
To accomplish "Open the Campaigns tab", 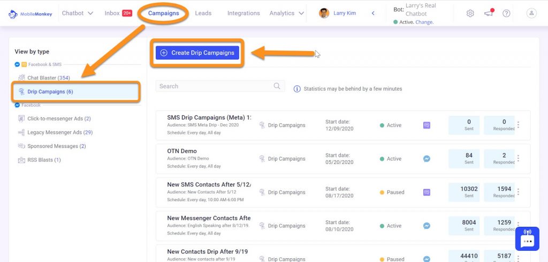I will click(x=163, y=13).
